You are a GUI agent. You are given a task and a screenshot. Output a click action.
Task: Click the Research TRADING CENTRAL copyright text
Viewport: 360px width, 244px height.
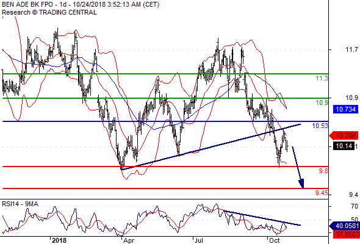tap(49, 12)
